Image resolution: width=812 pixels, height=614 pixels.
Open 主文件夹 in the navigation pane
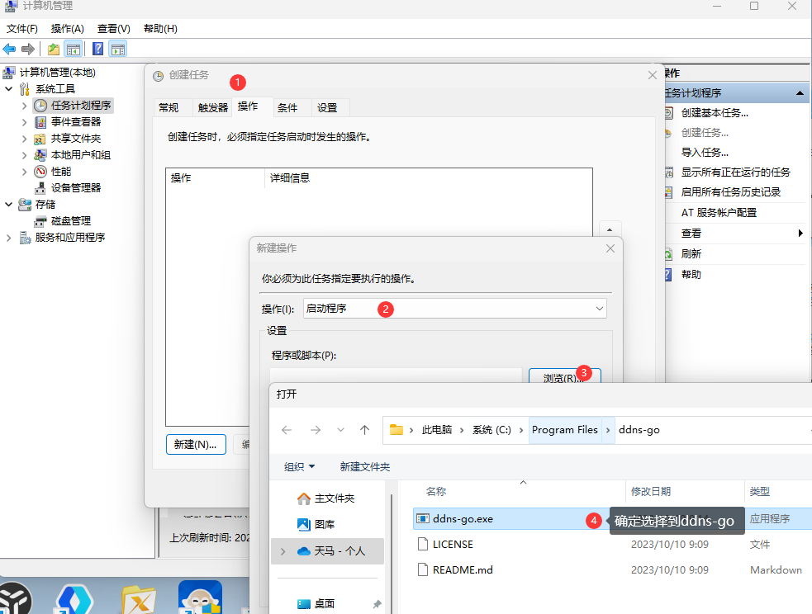pyautogui.click(x=334, y=498)
